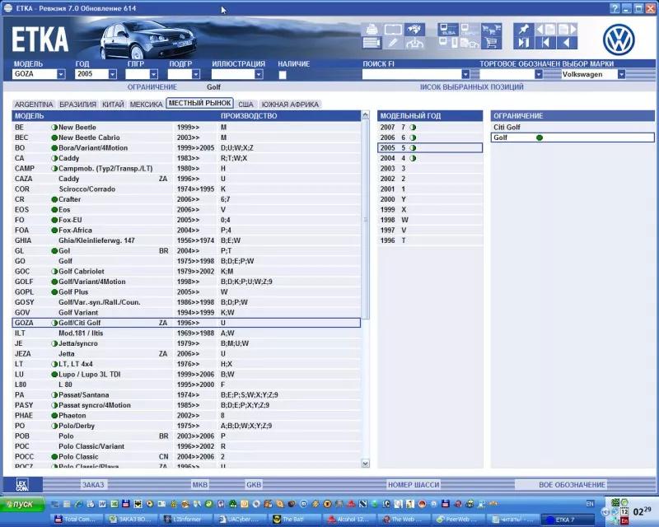Click the previous page arrow icon
The width and height of the screenshot is (659, 527).
(x=545, y=30)
